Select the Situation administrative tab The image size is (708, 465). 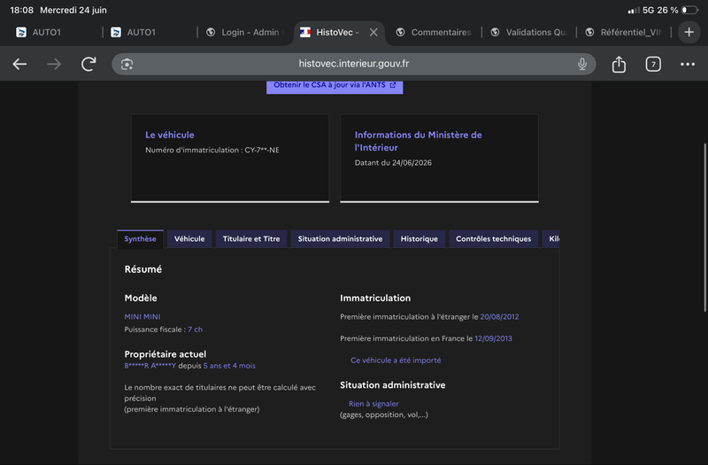coord(340,238)
